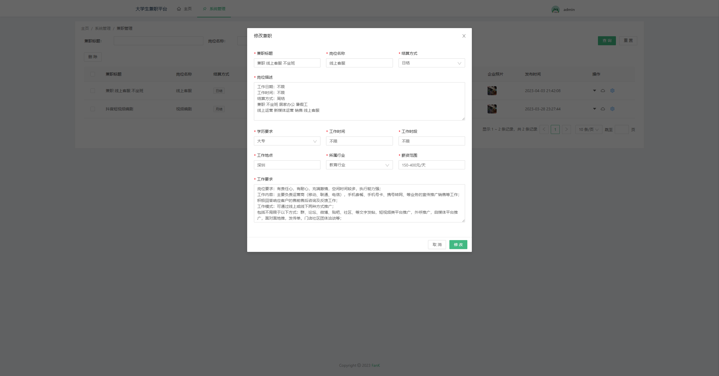Select page 1 in pagination
719x376 pixels.
555,129
